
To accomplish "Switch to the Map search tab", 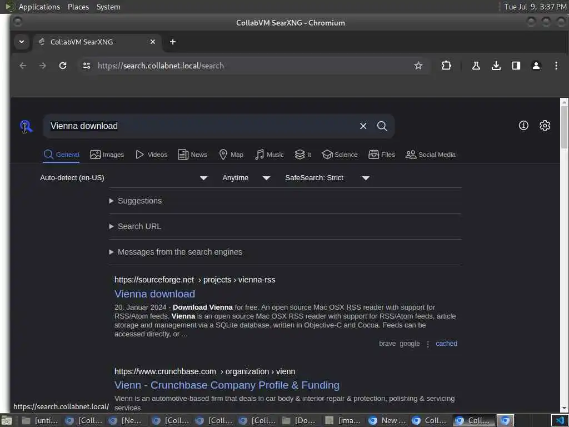I will [x=231, y=155].
